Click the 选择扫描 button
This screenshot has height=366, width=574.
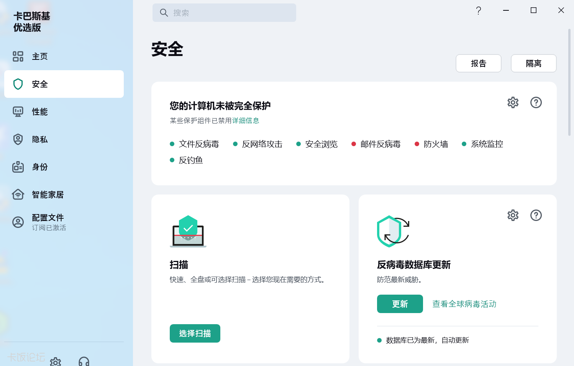(x=195, y=333)
